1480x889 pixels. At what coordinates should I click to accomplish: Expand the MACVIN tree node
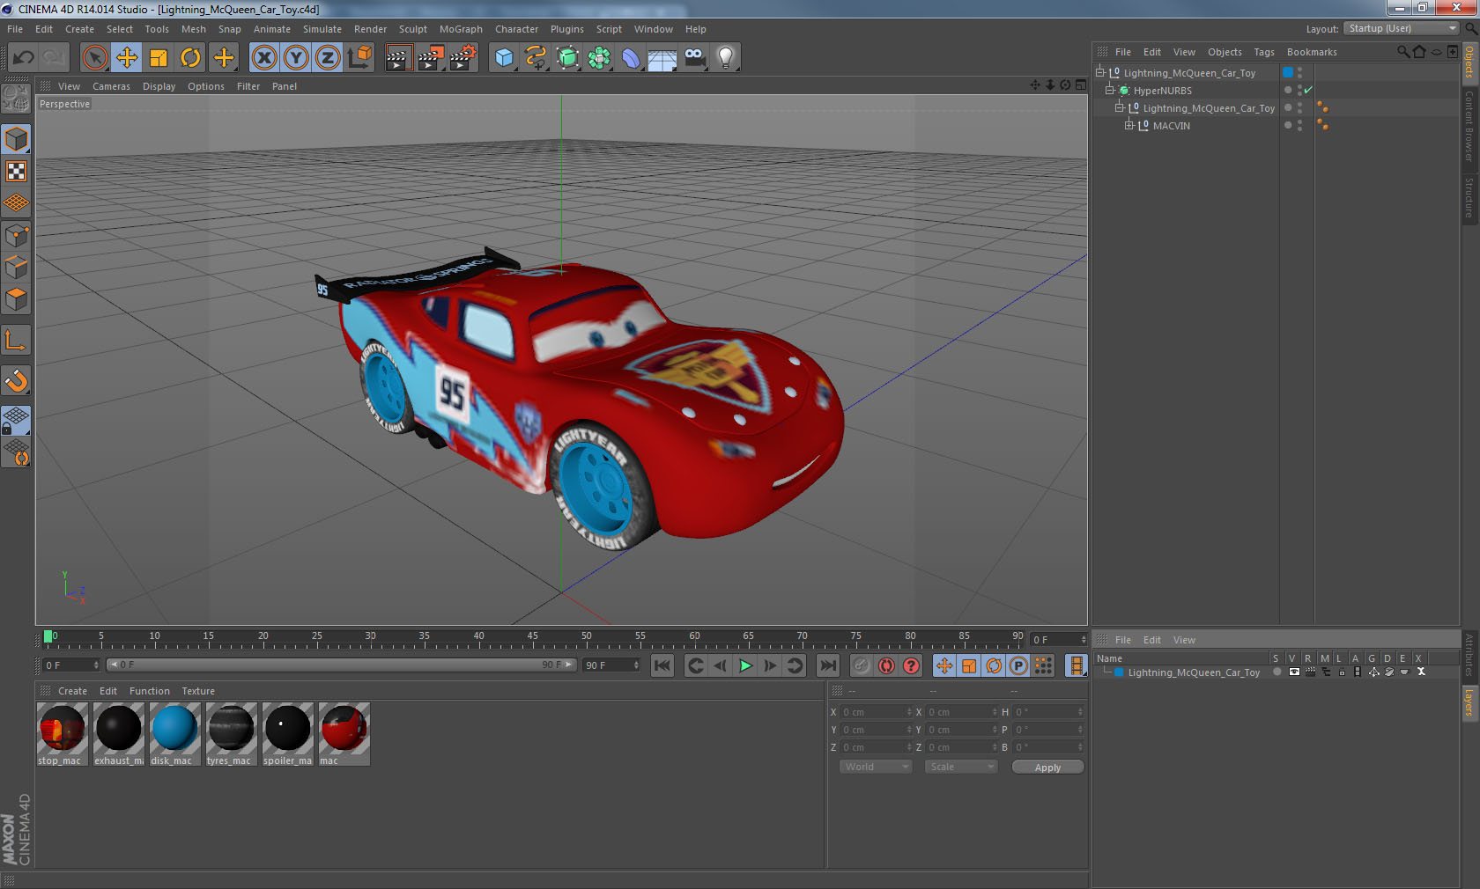coord(1129,126)
